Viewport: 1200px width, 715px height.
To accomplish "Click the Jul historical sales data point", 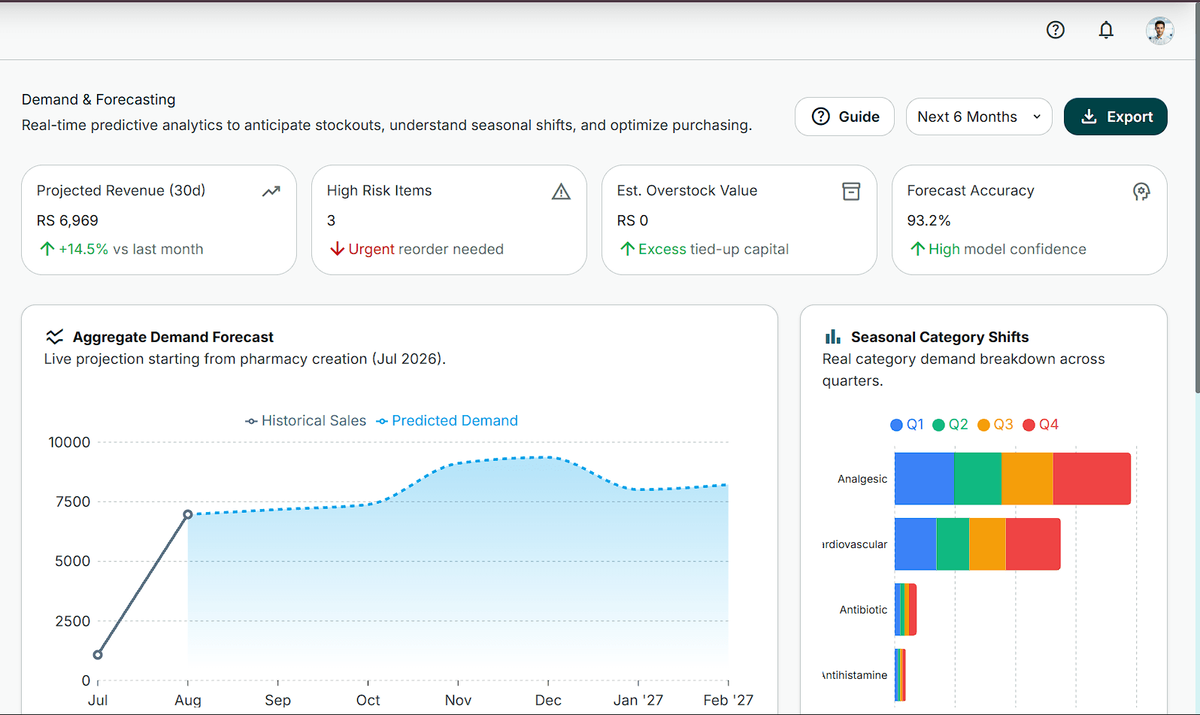I will click(x=98, y=655).
